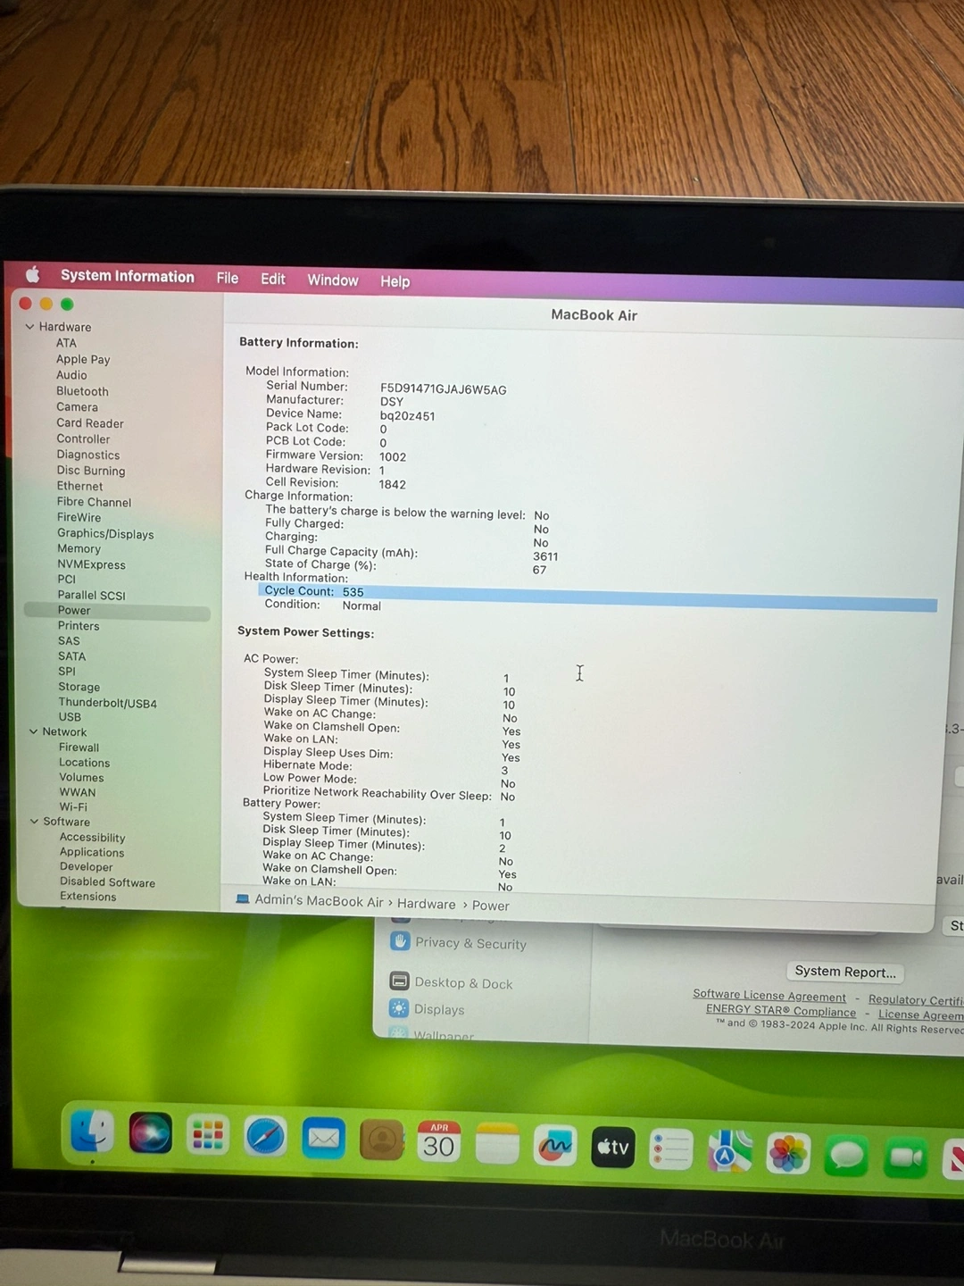Select Diagnostics in the sidebar
The width and height of the screenshot is (964, 1286).
tap(88, 455)
